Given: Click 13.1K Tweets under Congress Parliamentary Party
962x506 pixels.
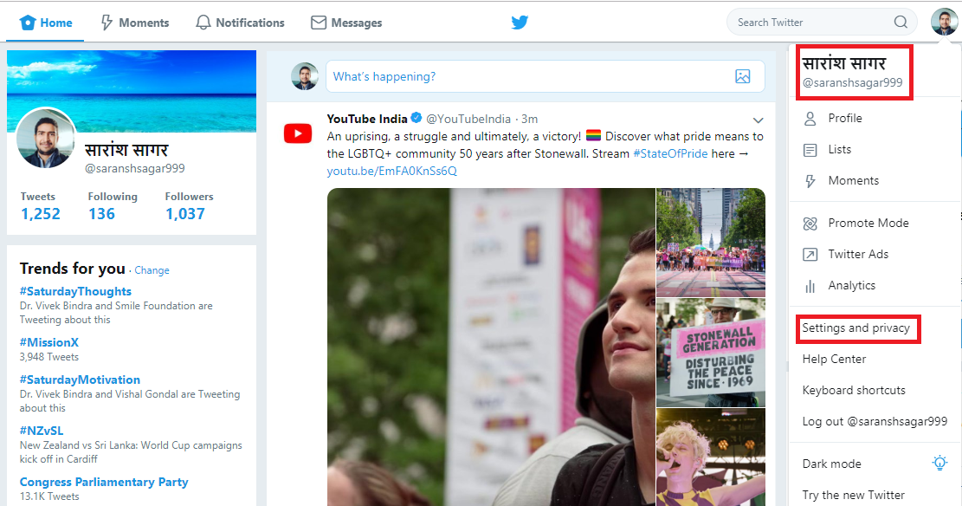Looking at the screenshot, I should coord(49,496).
